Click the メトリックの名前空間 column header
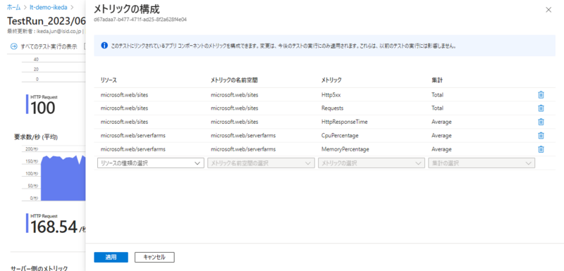564x271 pixels. coord(234,80)
